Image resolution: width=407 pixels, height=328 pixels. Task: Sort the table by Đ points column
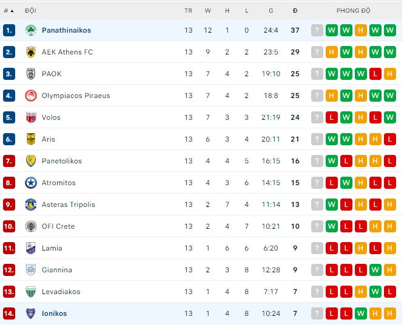295,11
